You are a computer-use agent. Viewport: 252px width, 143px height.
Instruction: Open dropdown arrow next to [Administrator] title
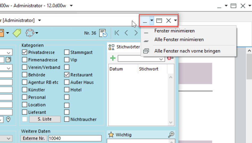[x=40, y=20]
